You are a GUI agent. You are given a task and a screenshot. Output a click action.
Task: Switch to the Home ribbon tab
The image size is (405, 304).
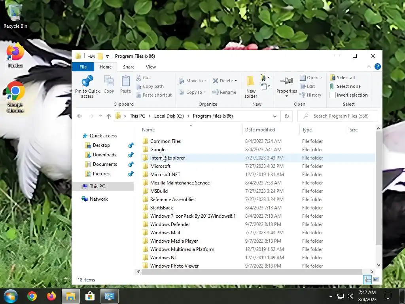[106, 67]
